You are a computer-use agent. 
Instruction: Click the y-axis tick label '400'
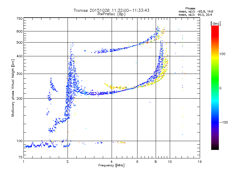(19, 56)
